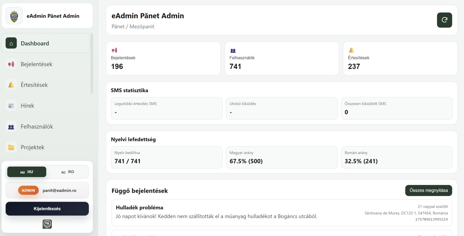Click the Magyar arány 67.5% (500) tile
This screenshot has width=464, height=236.
click(282, 157)
